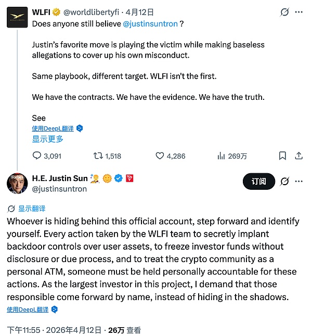Open more options on Justin Sun's post
Image resolution: width=312 pixels, height=336 pixels.
pyautogui.click(x=299, y=182)
